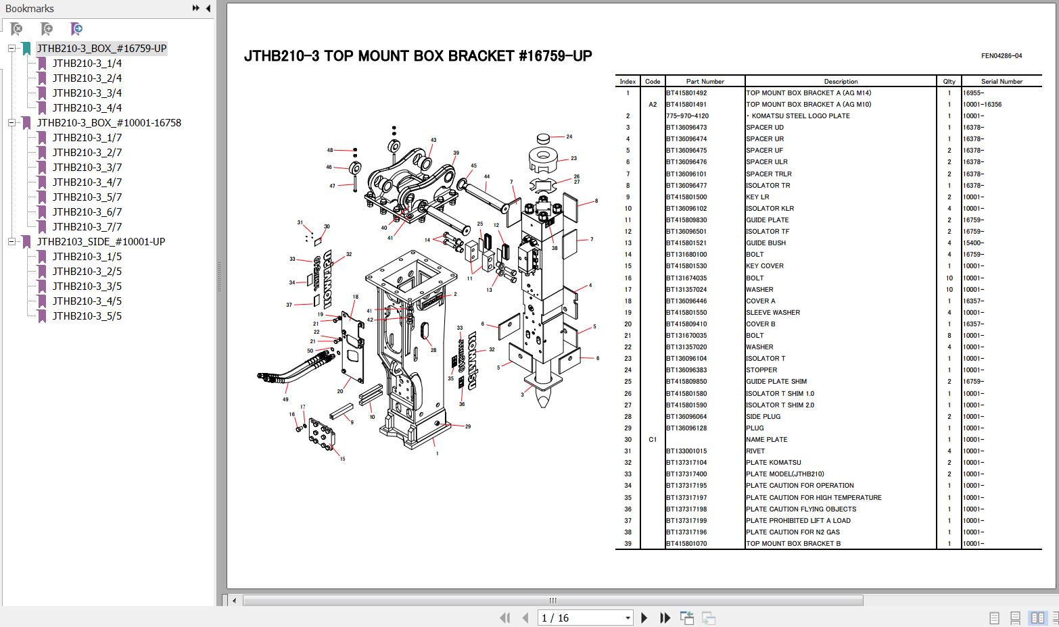The width and height of the screenshot is (1059, 627).
Task: Open bookmark JTHB210-3_5/7
Action: (x=87, y=197)
